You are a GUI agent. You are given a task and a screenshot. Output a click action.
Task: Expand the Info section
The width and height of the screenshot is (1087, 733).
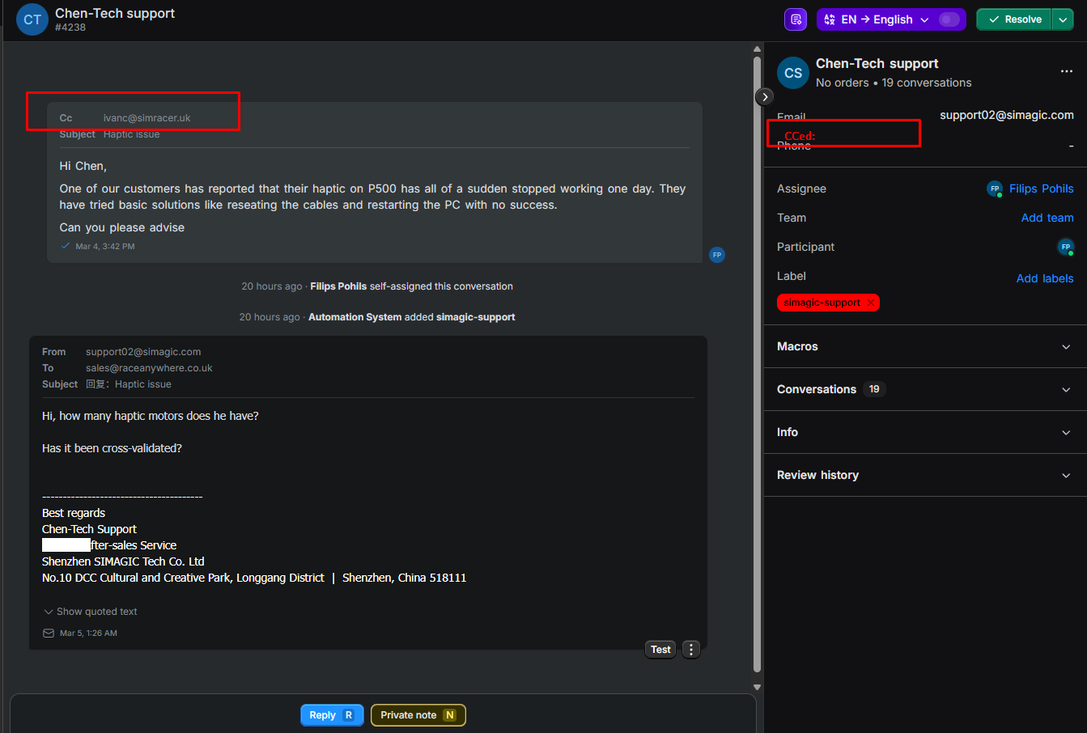925,432
